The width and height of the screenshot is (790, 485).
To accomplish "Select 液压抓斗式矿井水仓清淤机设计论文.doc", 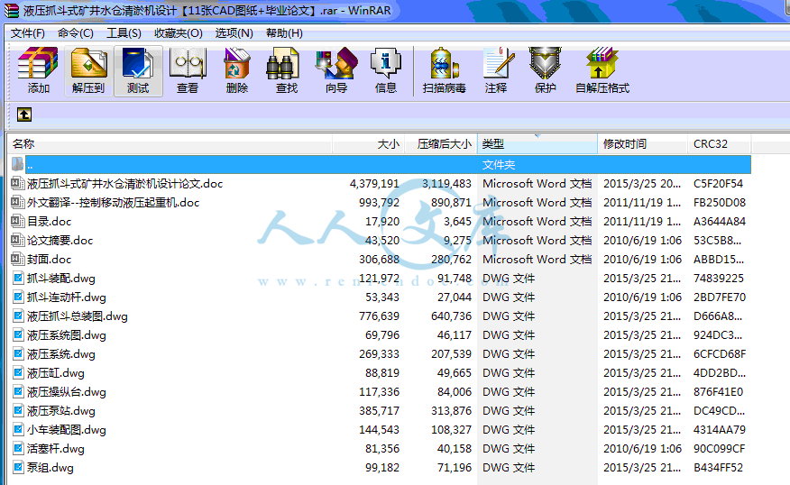I will (x=125, y=184).
